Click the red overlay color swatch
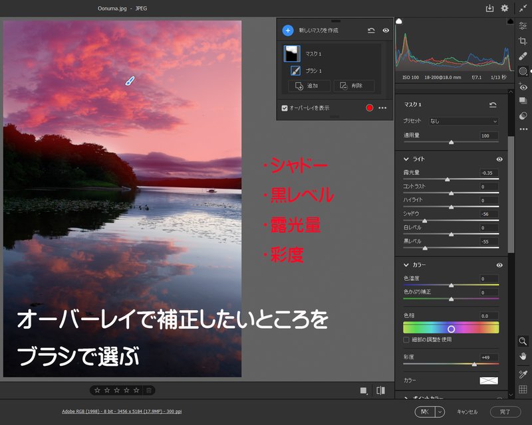This screenshot has width=532, height=425. [x=370, y=108]
